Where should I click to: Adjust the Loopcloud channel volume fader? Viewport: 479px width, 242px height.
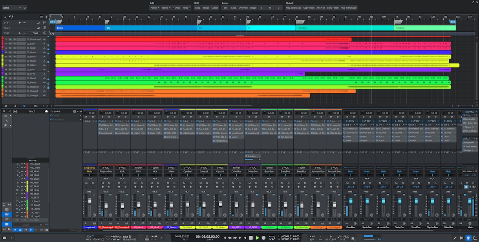90,201
